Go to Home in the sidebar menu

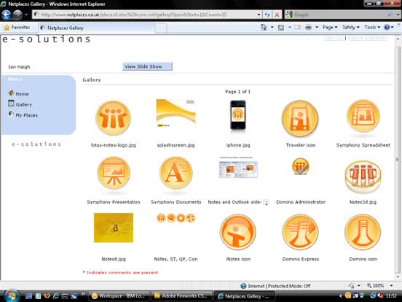(x=22, y=94)
